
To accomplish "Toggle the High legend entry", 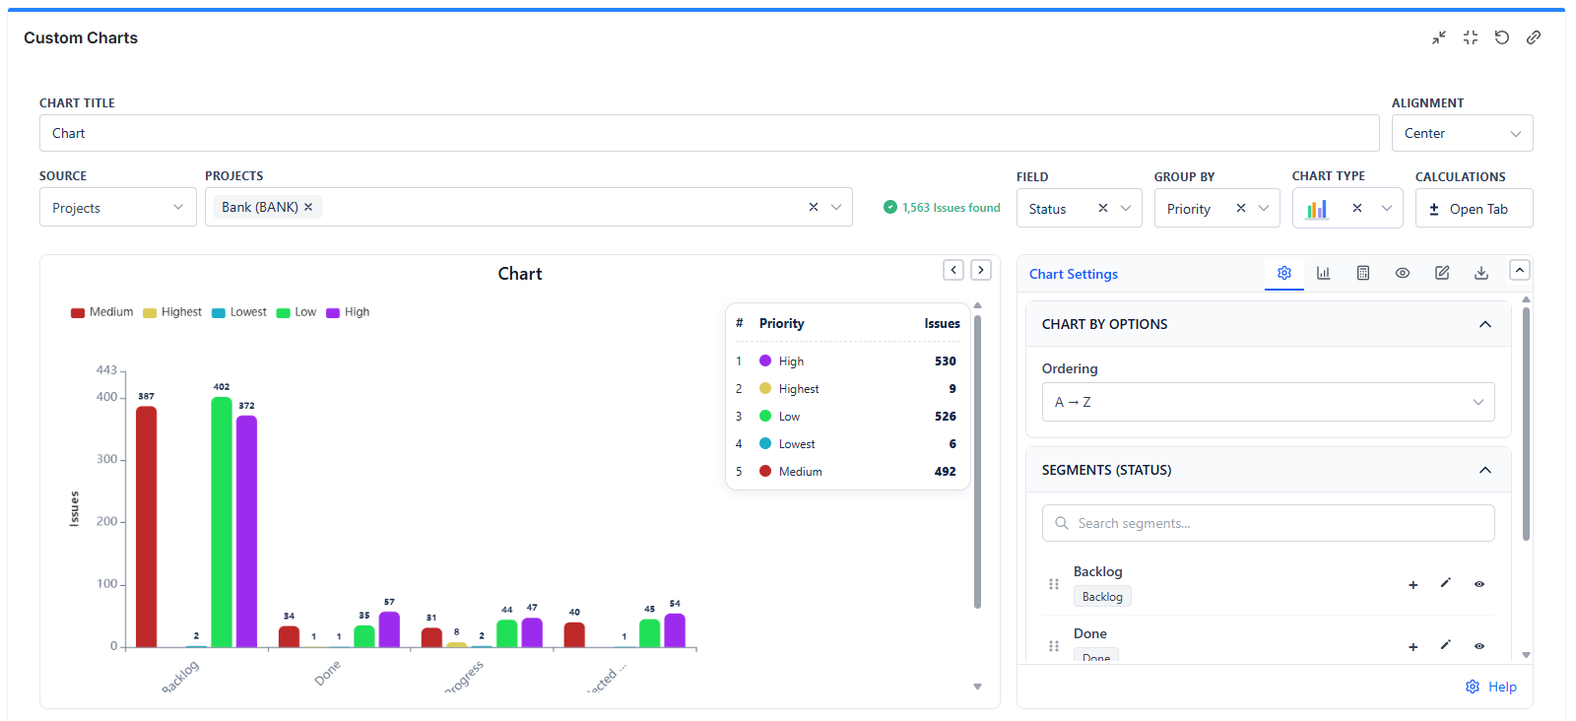I will [x=348, y=312].
